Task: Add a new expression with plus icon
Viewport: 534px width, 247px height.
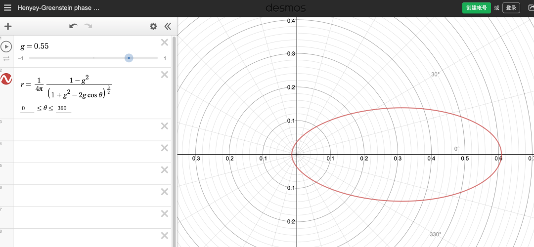Action: (x=7, y=27)
